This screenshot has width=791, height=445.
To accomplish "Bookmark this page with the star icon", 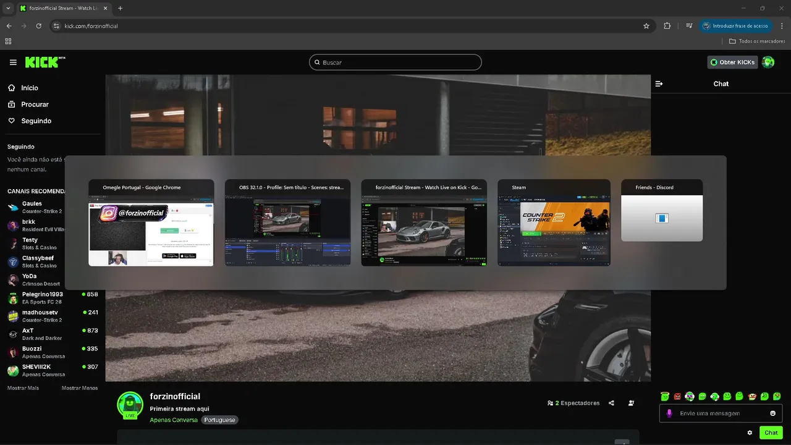I will pos(646,26).
